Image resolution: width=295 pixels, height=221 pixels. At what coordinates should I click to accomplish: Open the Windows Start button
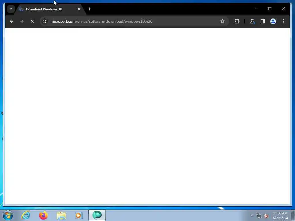8,215
